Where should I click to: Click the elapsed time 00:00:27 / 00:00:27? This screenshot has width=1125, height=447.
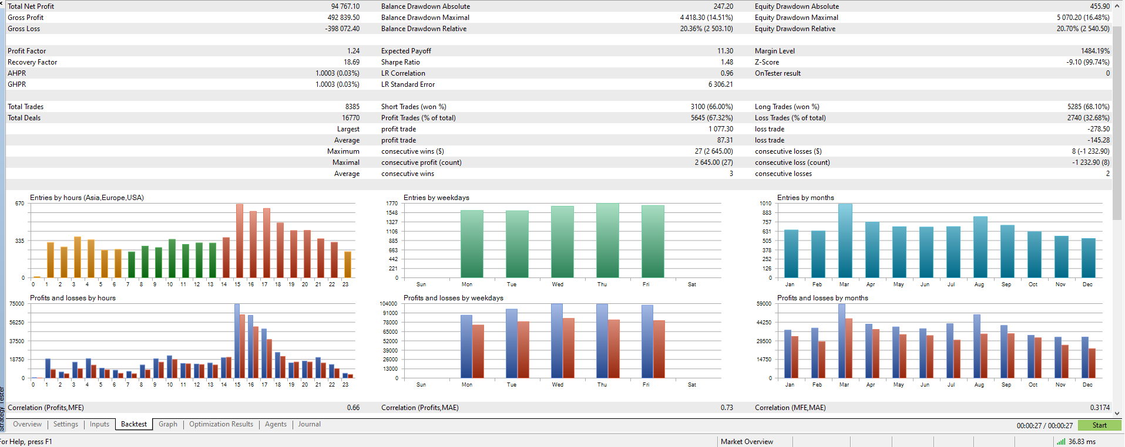click(x=1045, y=426)
